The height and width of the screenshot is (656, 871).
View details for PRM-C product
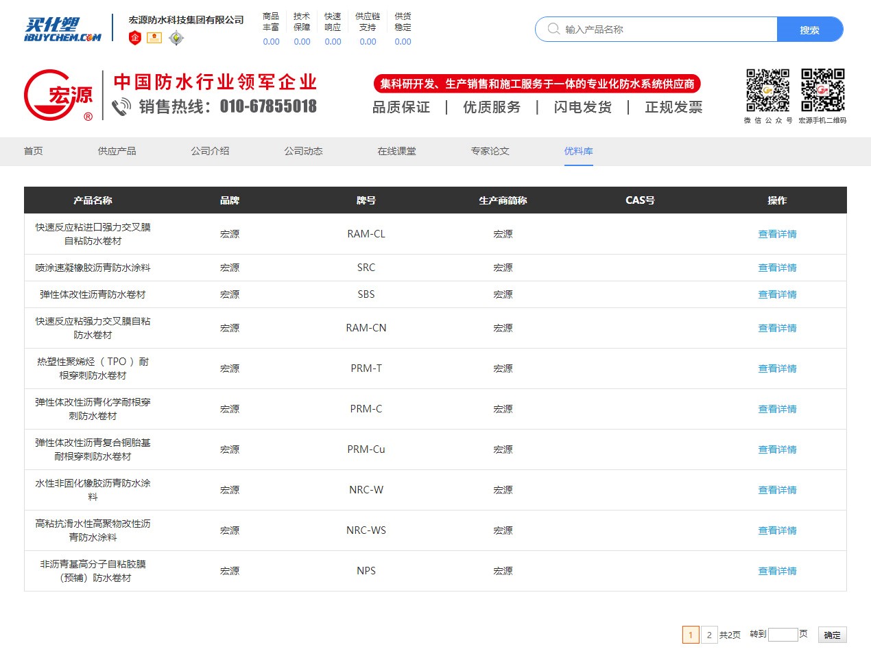point(777,409)
